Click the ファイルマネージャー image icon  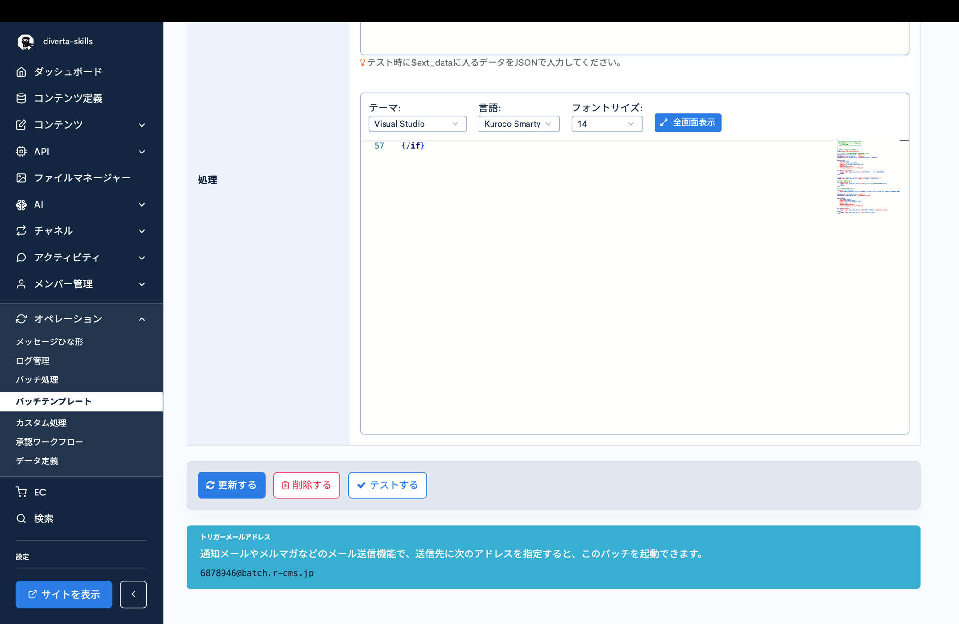coord(21,178)
